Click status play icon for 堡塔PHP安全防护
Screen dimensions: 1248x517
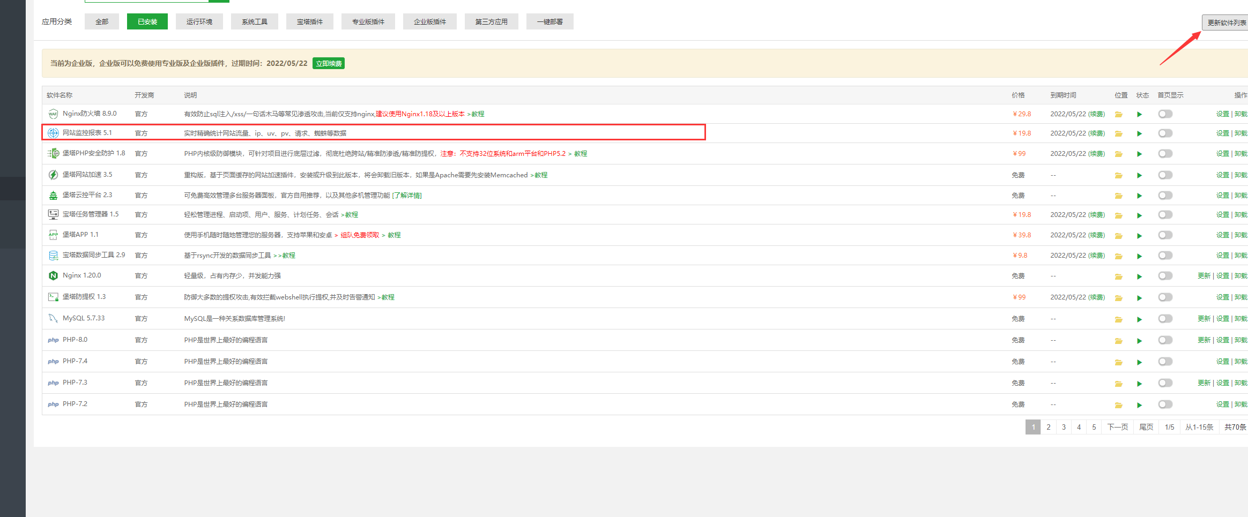(1140, 154)
